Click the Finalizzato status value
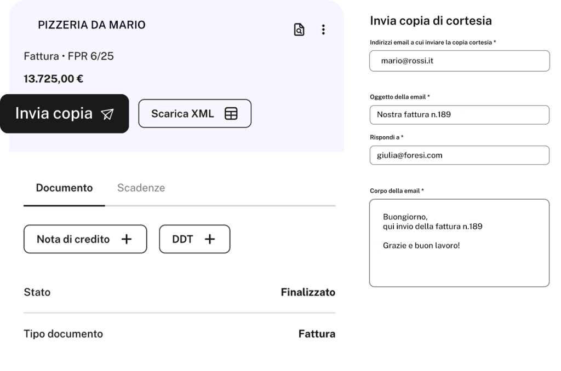Screen dimensions: 561x371 [x=308, y=292]
